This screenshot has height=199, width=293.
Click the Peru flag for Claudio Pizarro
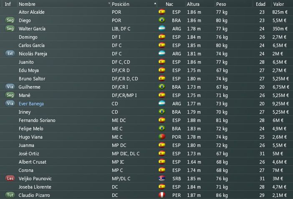point(162,195)
